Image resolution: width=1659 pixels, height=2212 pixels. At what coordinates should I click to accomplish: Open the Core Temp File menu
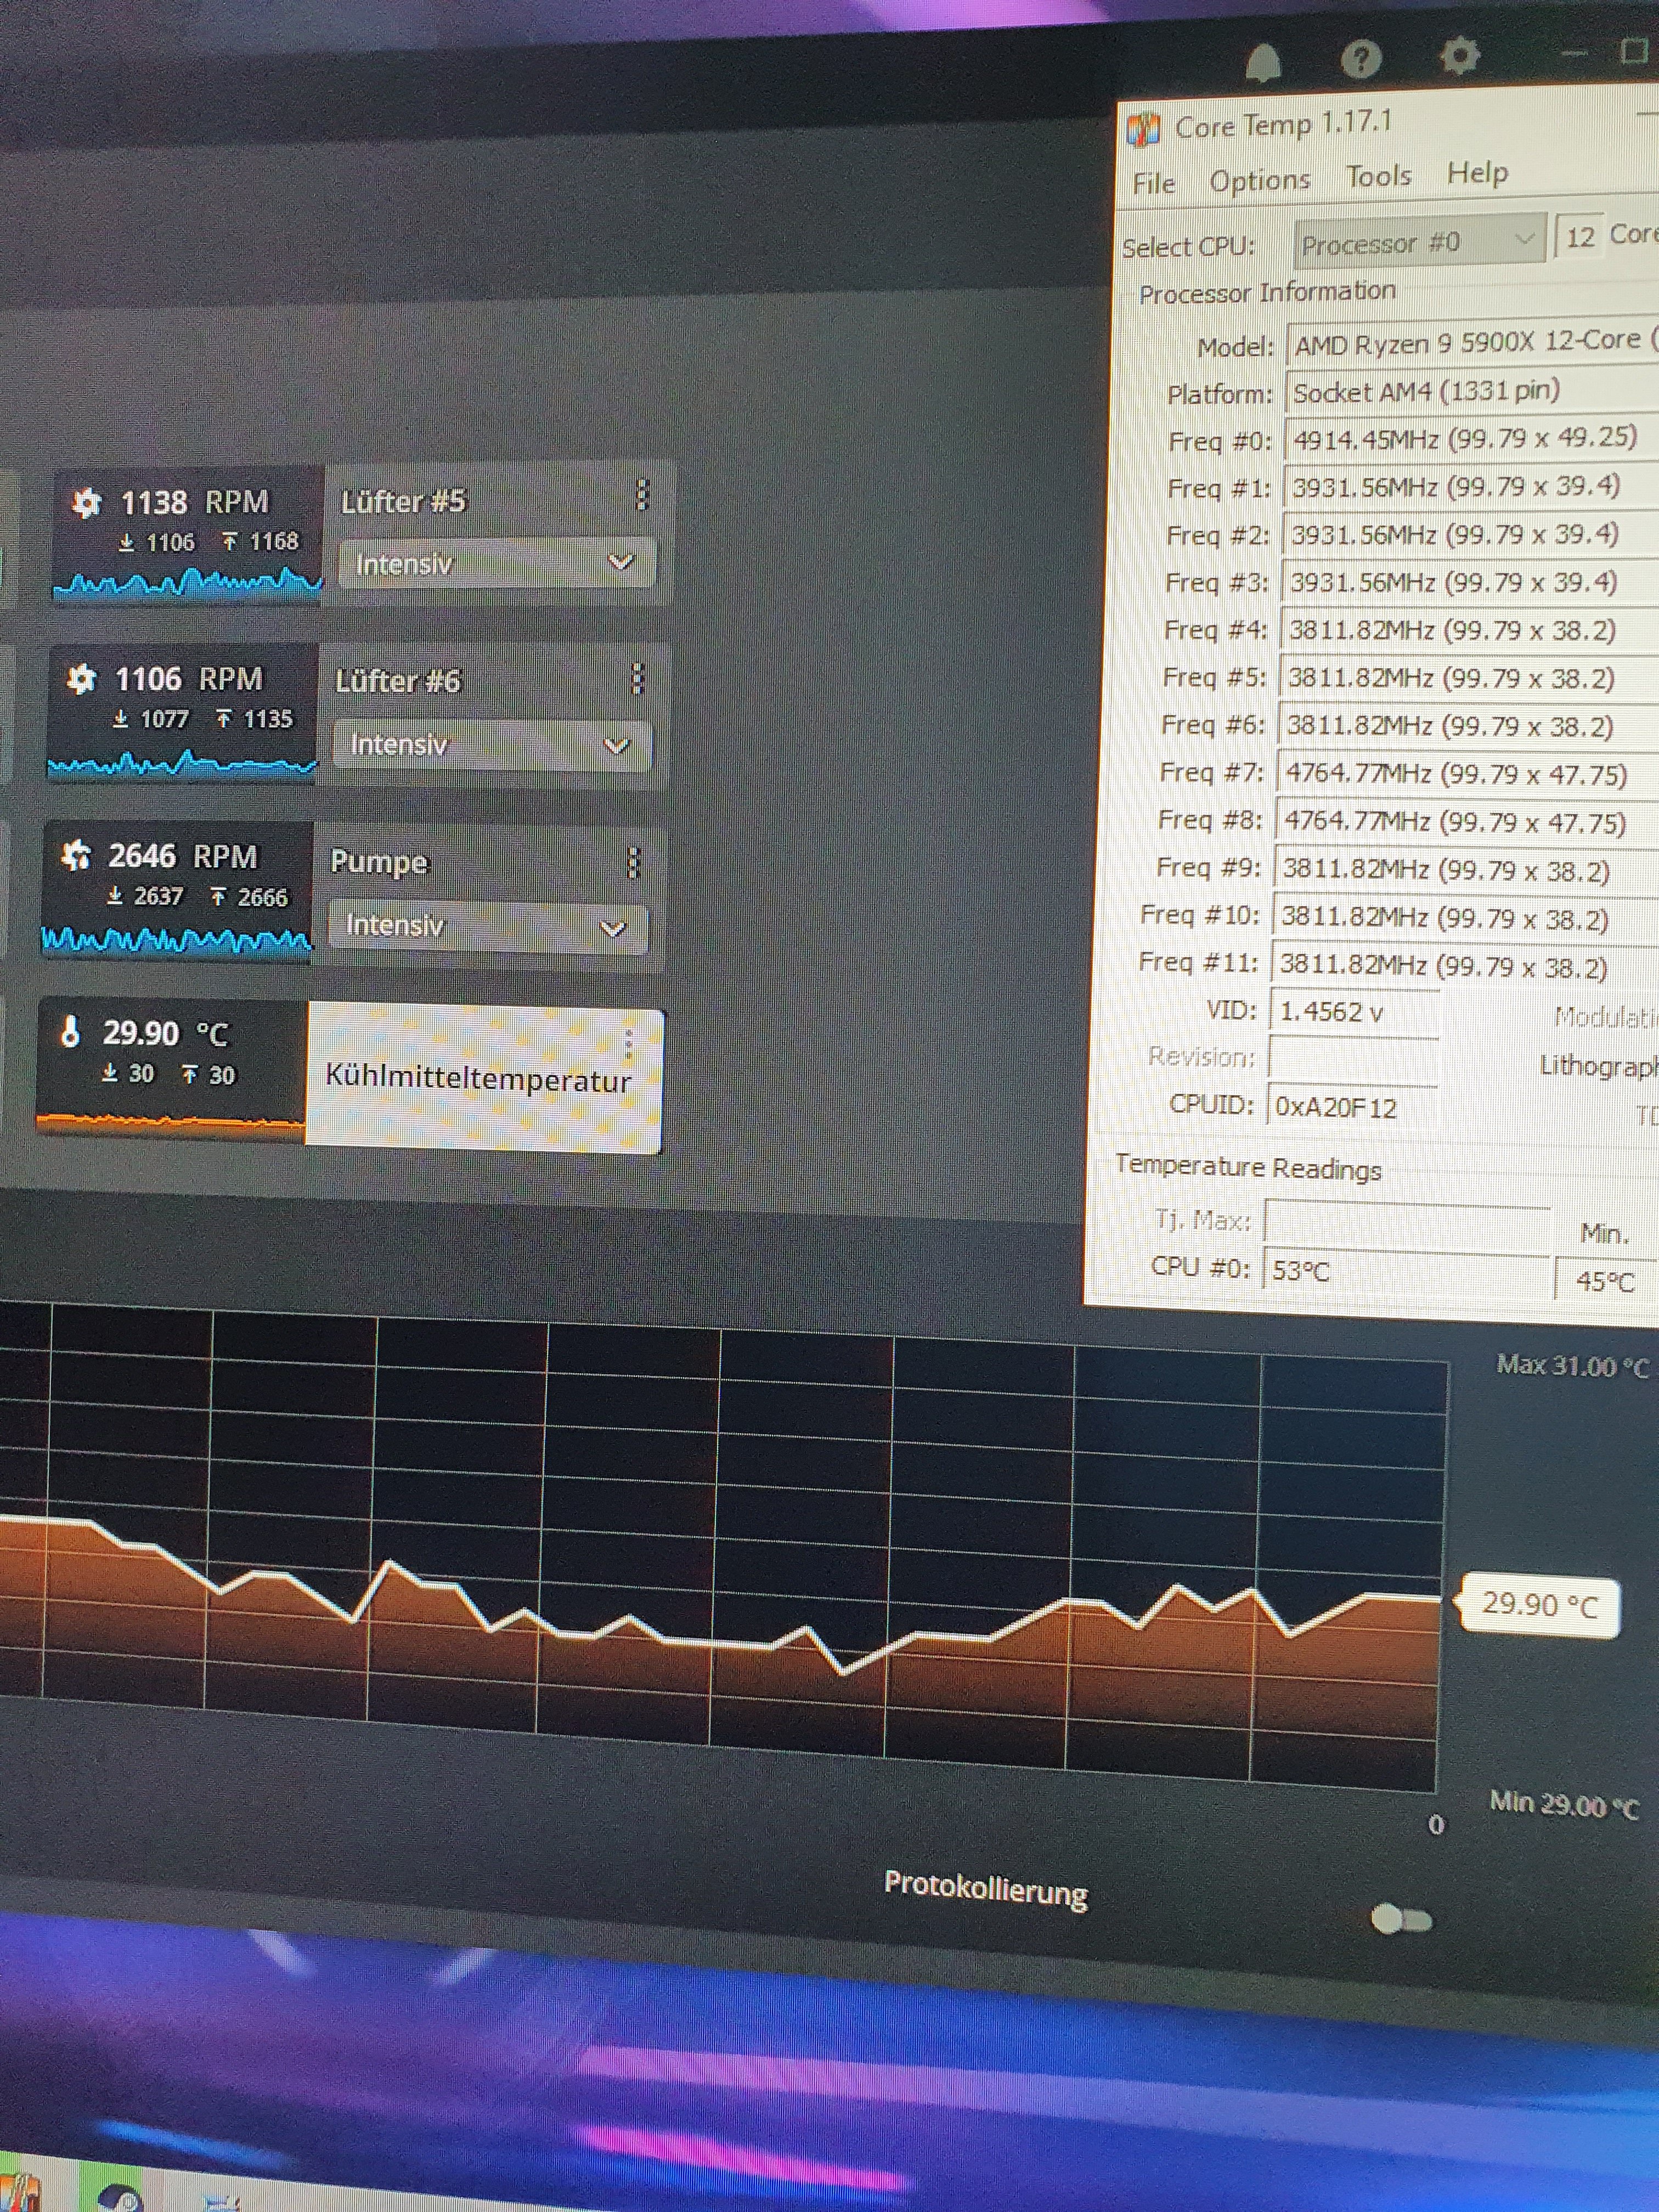(x=1153, y=184)
